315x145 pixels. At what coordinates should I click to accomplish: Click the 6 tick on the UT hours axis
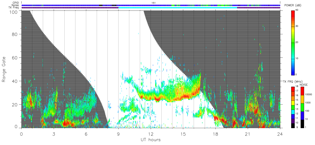86,134
